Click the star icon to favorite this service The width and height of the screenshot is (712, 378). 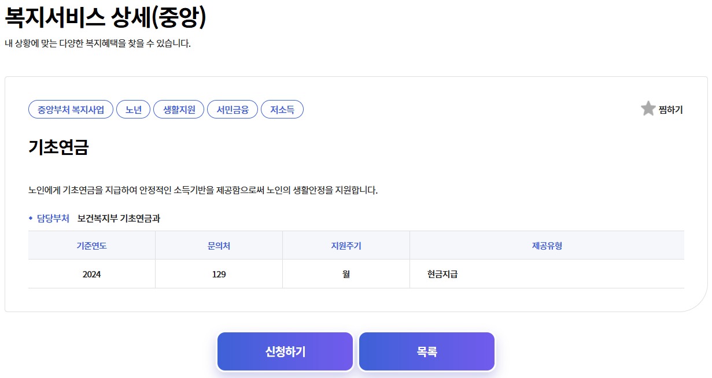(648, 109)
